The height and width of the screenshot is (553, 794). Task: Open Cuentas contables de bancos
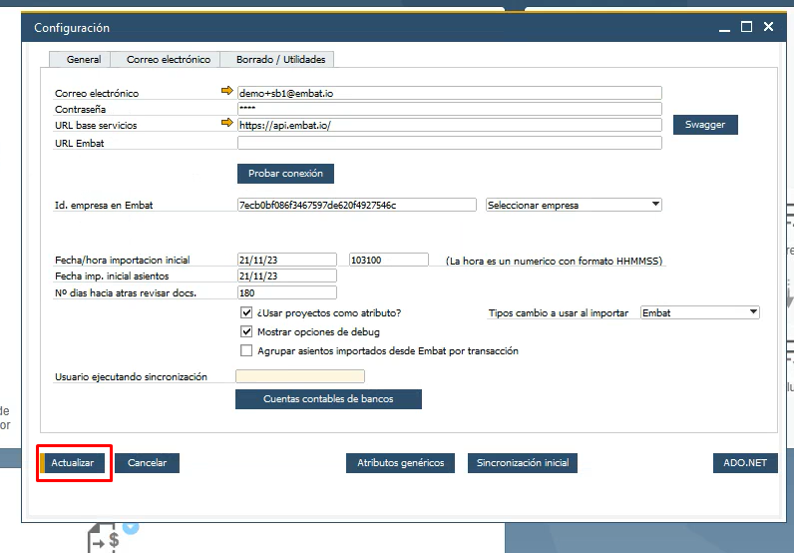(328, 399)
